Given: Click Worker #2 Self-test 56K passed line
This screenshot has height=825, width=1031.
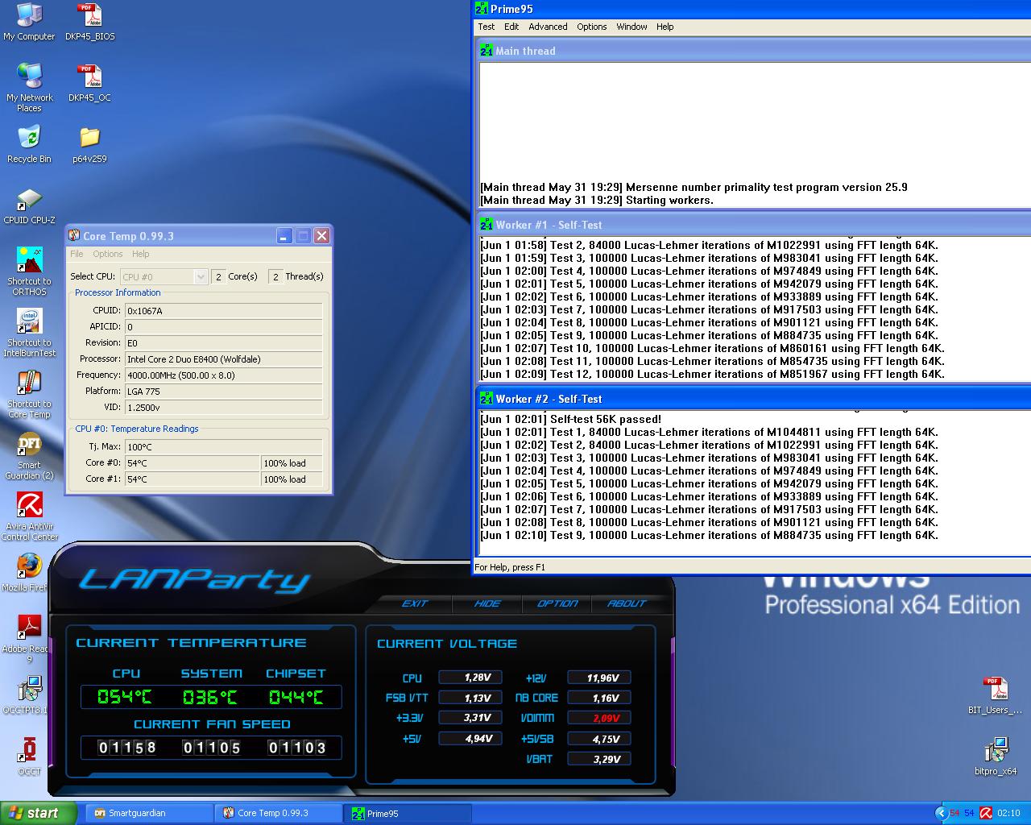Looking at the screenshot, I should tap(570, 419).
